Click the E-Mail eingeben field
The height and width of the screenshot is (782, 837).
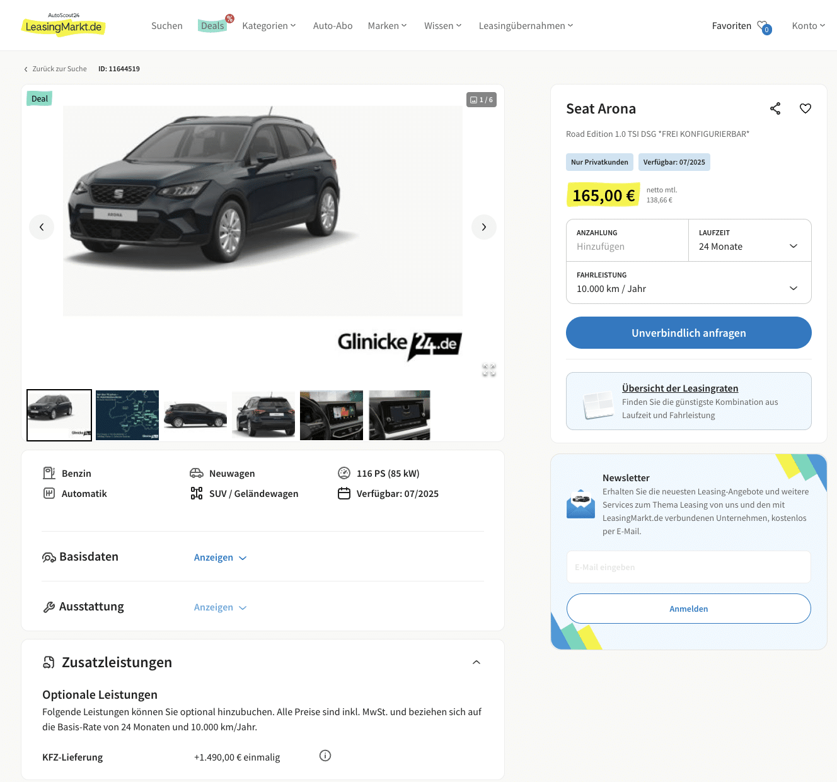tap(689, 567)
